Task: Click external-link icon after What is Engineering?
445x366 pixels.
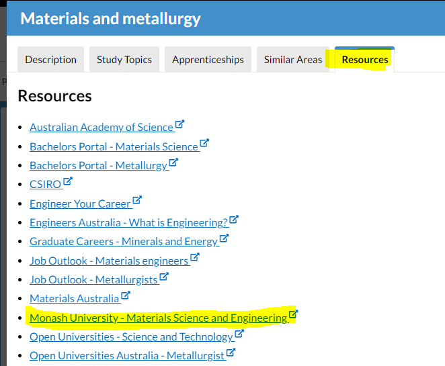Action: point(234,220)
